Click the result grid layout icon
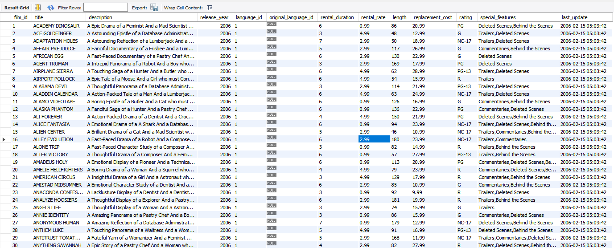This screenshot has width=614, height=248. pos(37,8)
